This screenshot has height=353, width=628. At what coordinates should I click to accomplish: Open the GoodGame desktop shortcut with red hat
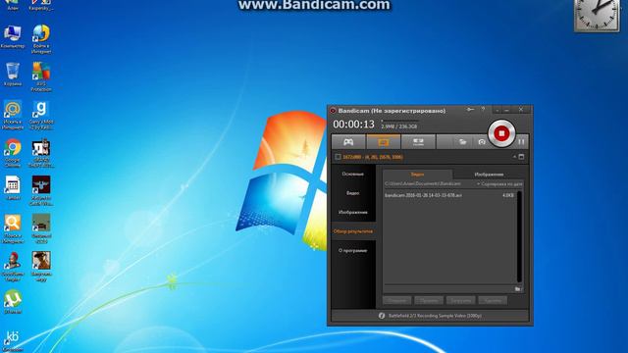tap(13, 267)
